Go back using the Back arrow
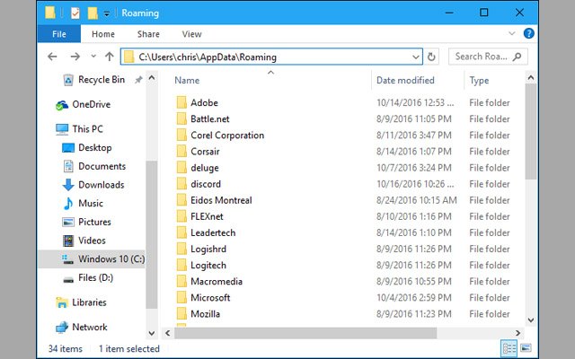The image size is (575, 359). click(52, 57)
